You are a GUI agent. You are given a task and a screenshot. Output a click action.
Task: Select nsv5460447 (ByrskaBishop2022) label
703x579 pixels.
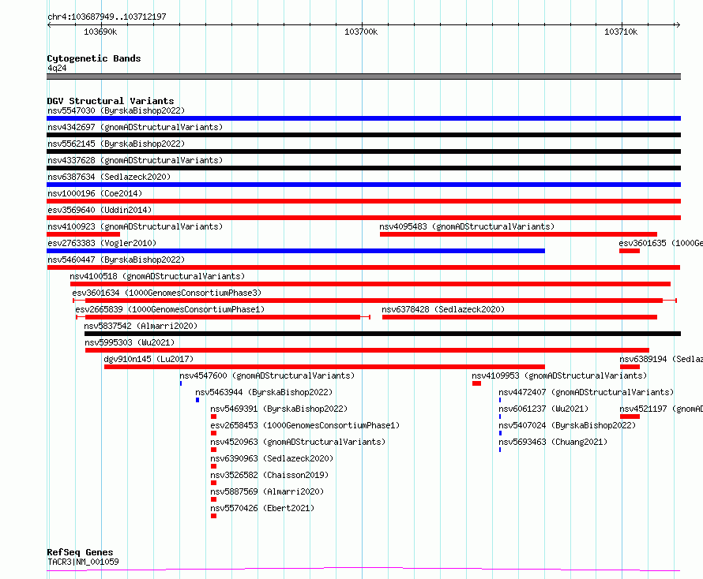click(116, 260)
